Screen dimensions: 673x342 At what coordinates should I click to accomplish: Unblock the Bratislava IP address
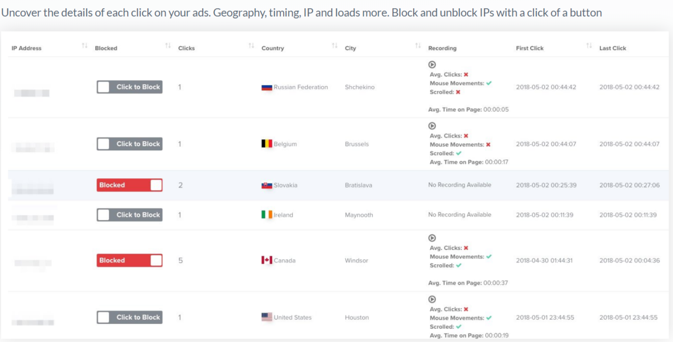(x=129, y=185)
